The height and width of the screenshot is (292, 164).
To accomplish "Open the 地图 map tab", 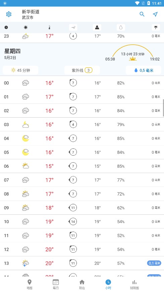I will [x=30, y=284].
